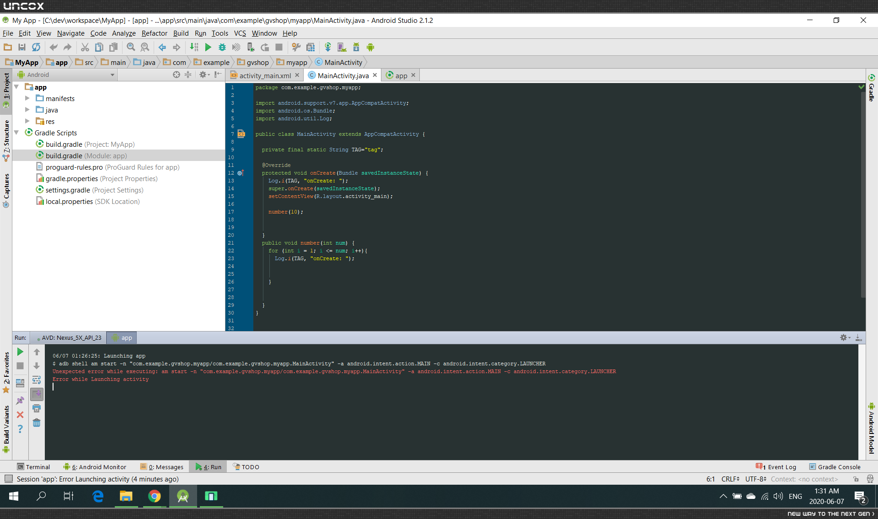The height and width of the screenshot is (519, 878).
Task: Expand the res folder
Action: point(27,121)
